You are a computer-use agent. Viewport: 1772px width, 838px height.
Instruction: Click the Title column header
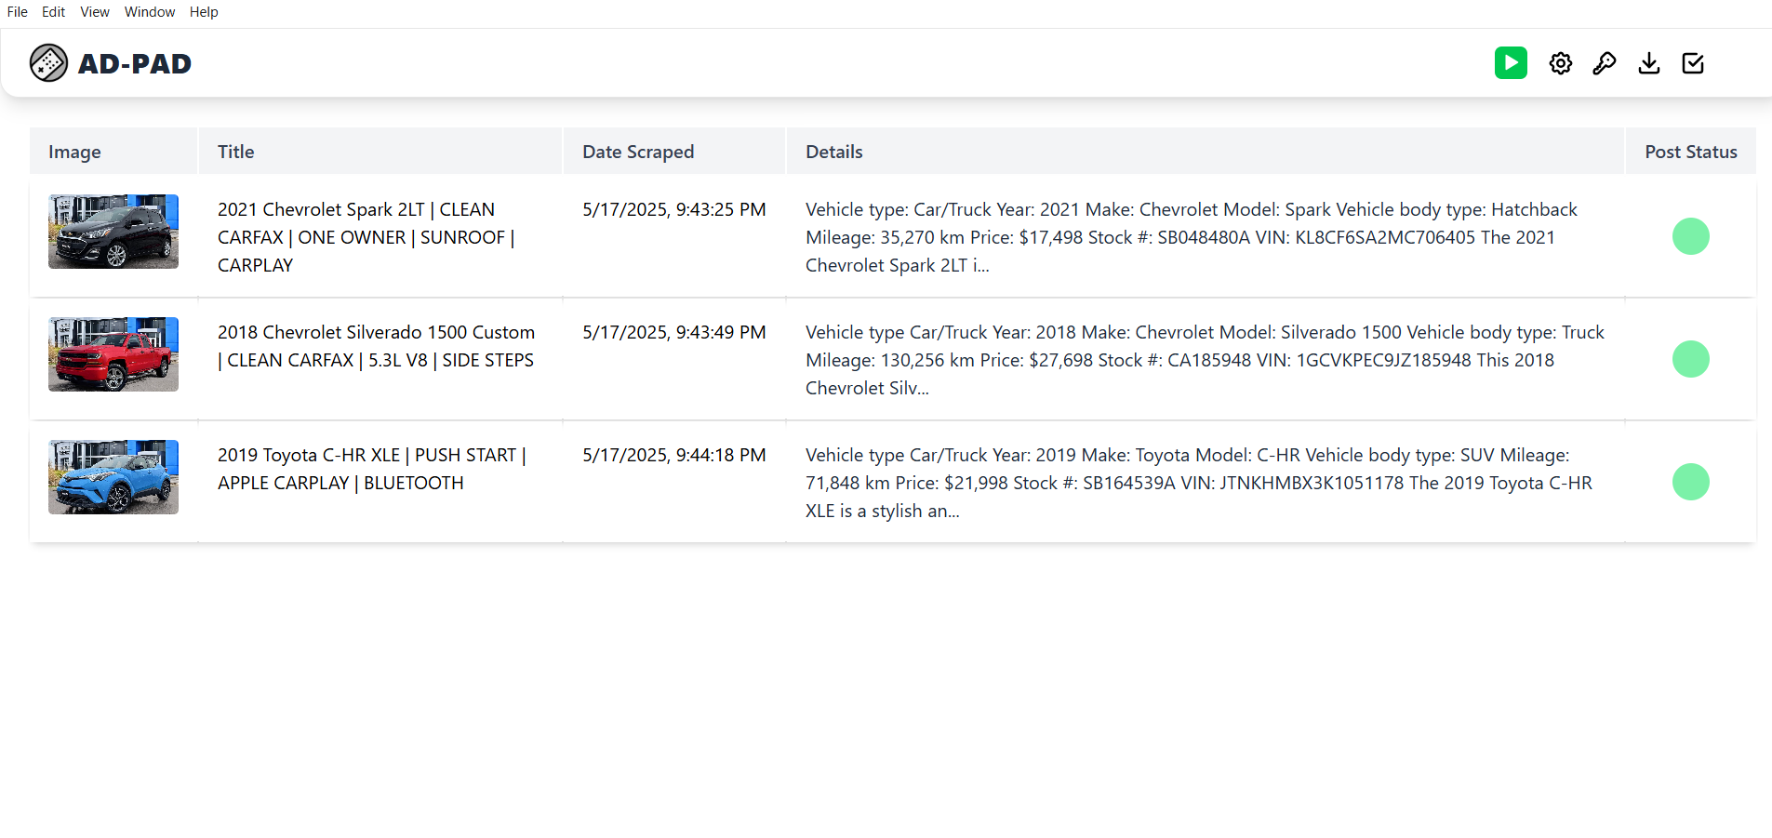(x=380, y=152)
